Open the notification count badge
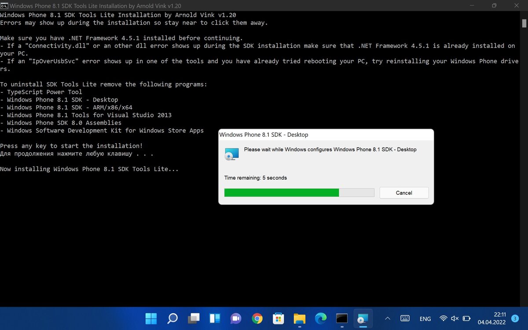This screenshot has height=330, width=528. [515, 318]
